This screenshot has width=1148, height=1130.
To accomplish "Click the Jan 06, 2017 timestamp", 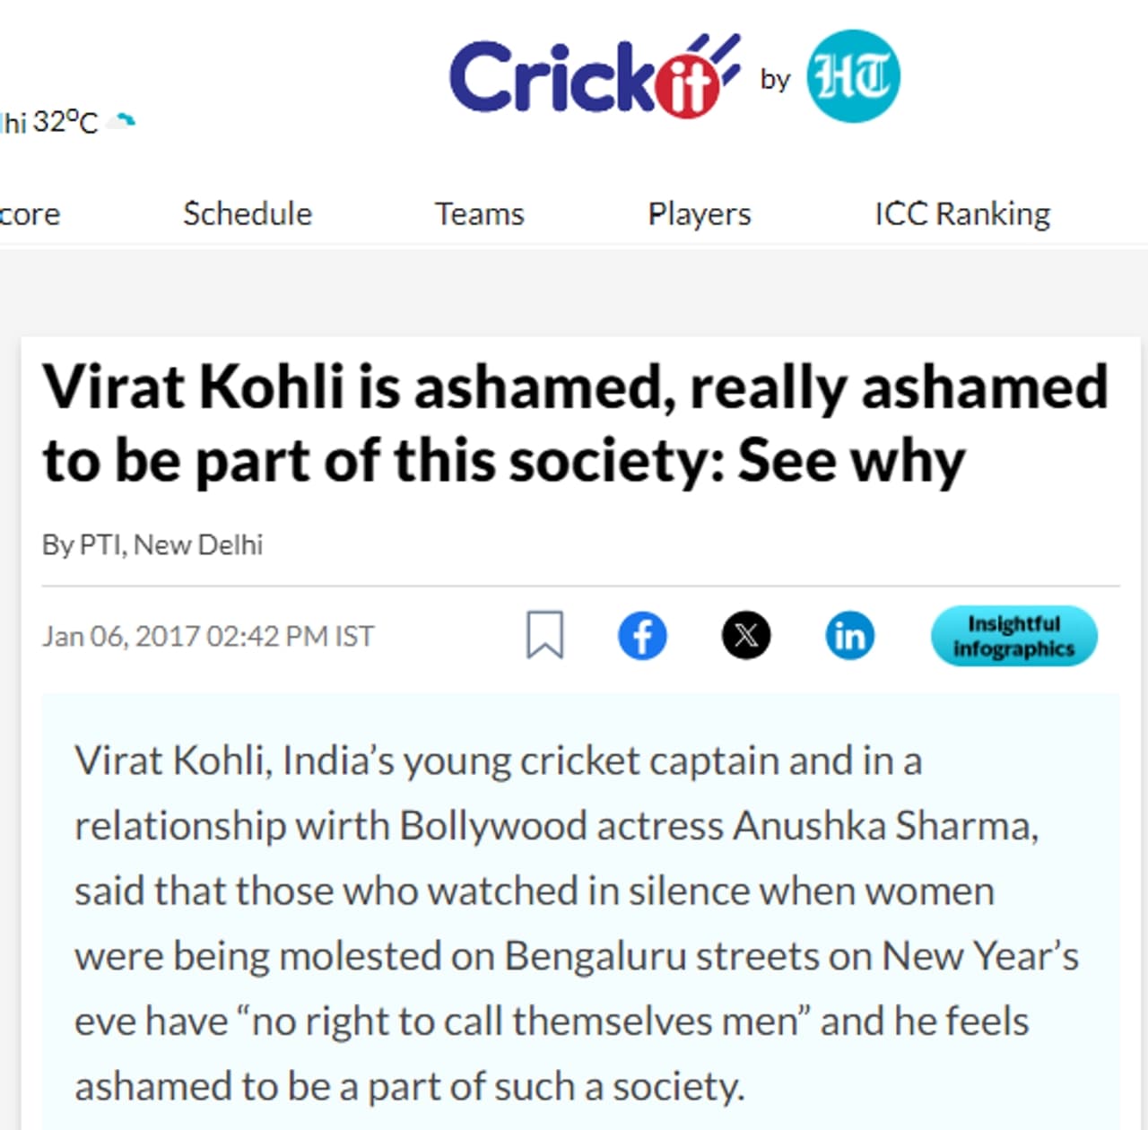I will tap(208, 636).
